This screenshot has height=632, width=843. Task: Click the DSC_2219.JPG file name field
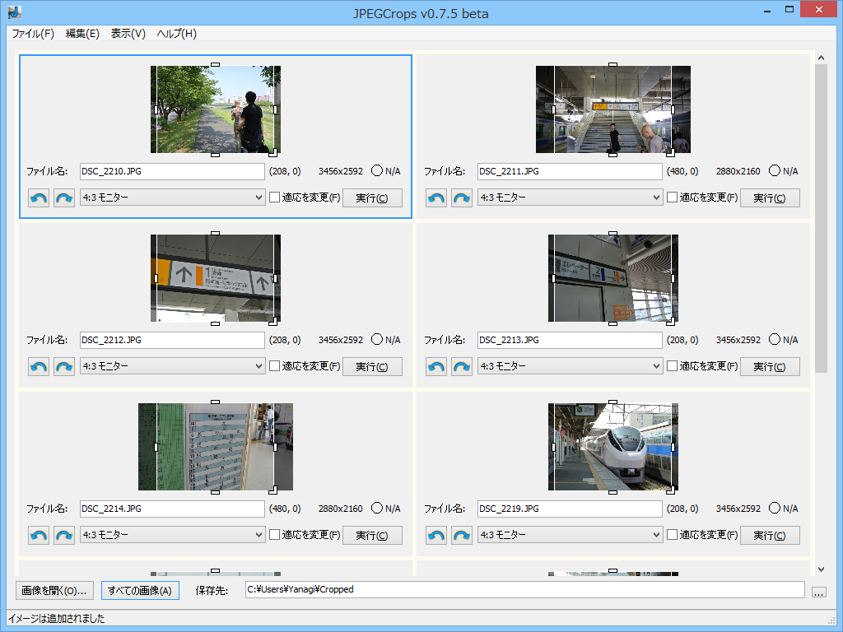(x=570, y=509)
